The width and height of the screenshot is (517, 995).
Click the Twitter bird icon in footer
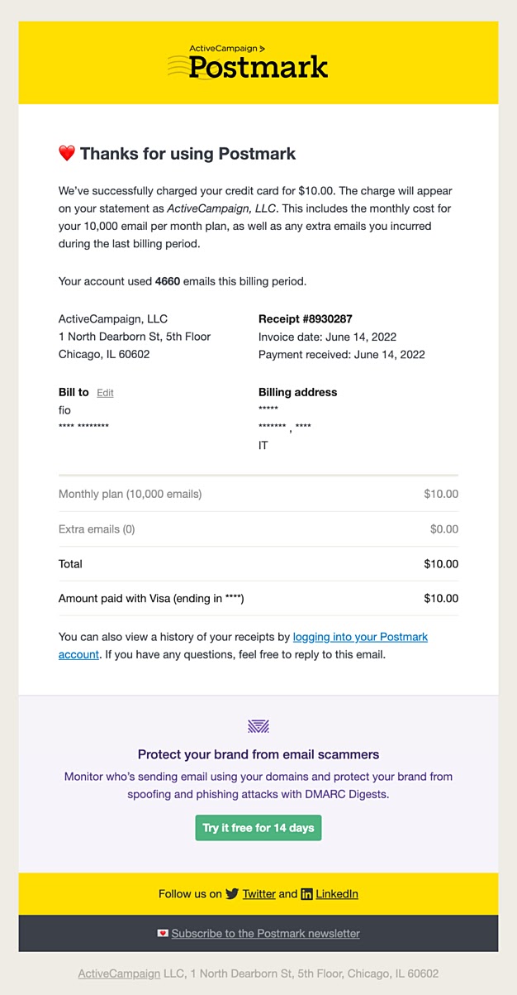234,893
